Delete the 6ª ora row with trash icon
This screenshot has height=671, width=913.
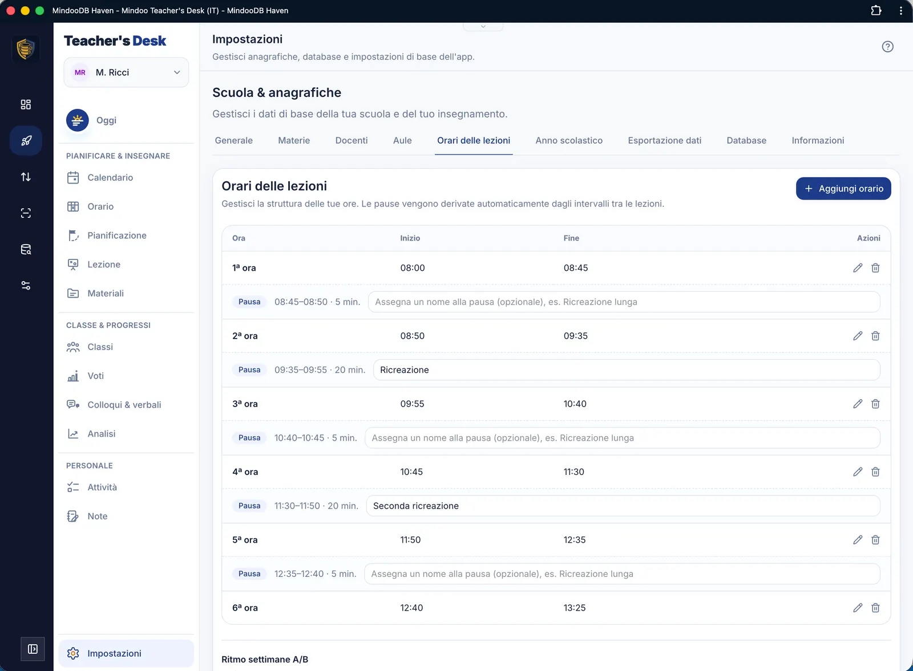[x=875, y=608]
